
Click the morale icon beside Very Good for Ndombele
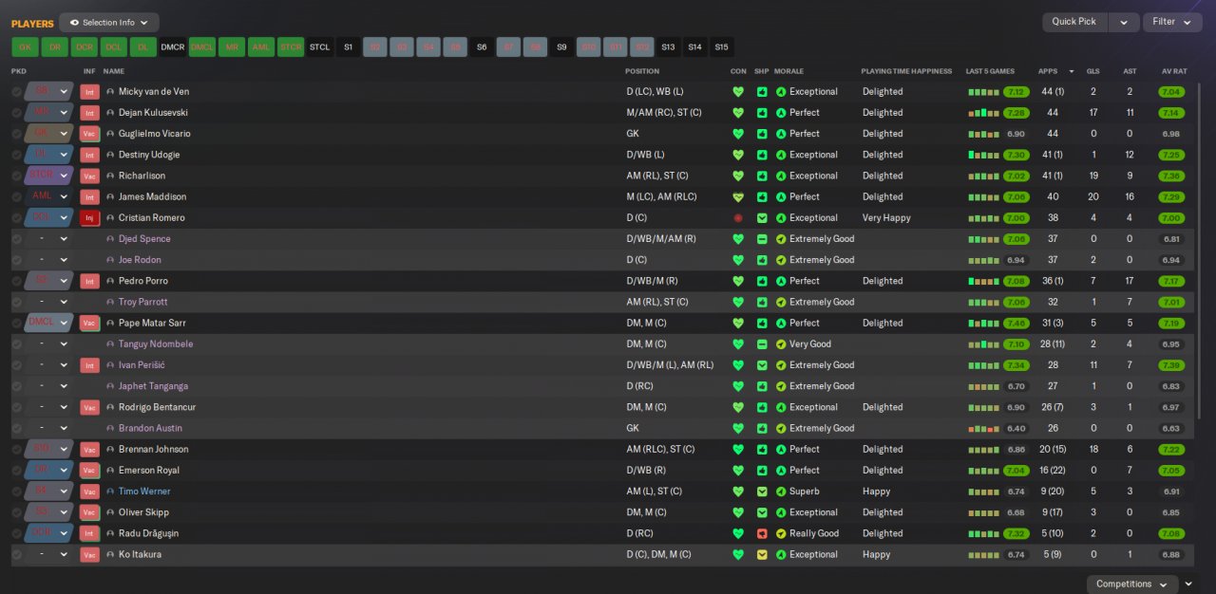point(781,344)
